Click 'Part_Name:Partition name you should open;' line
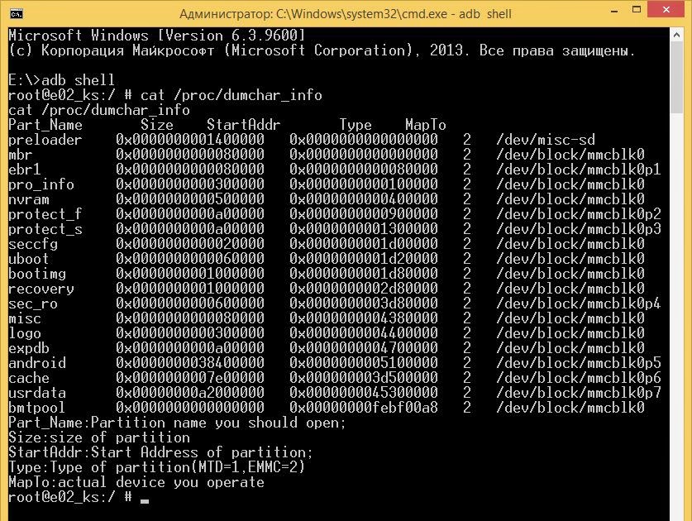The height and width of the screenshot is (521, 692). (178, 423)
